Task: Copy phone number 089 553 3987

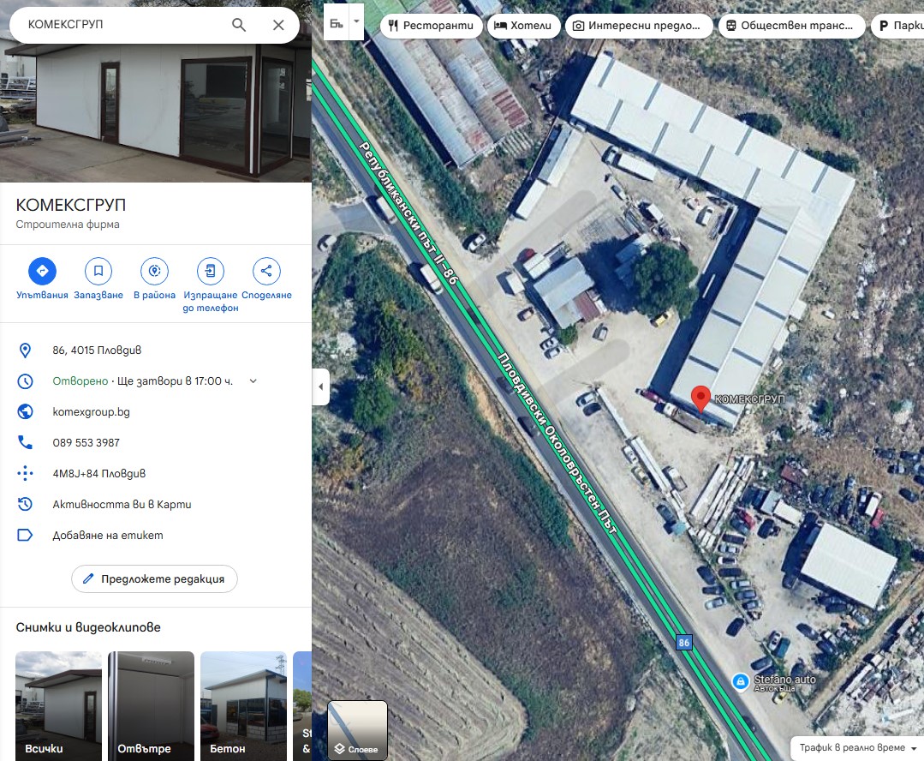Action: point(86,442)
